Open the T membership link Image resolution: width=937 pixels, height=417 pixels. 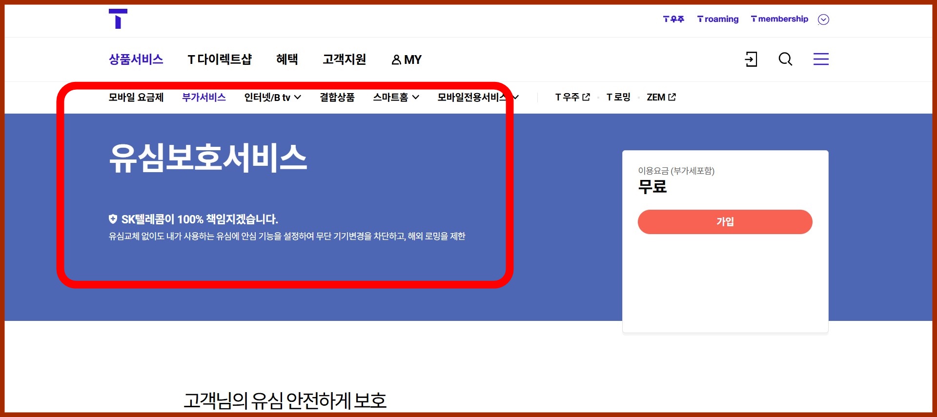click(779, 19)
